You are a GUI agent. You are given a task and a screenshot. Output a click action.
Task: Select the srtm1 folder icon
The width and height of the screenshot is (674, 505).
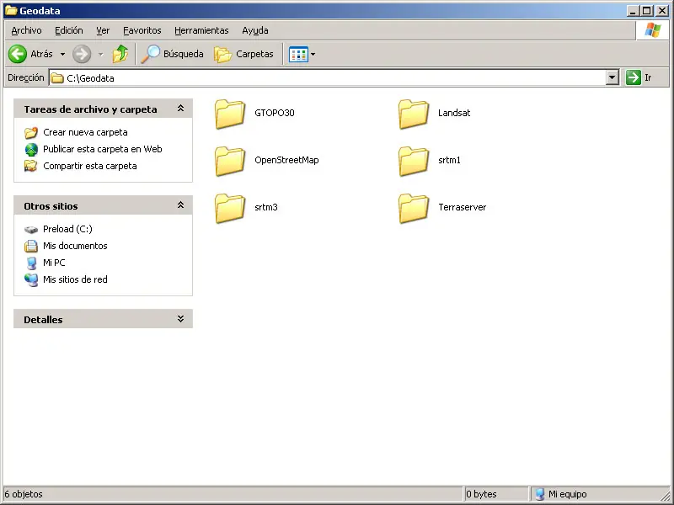click(x=414, y=161)
